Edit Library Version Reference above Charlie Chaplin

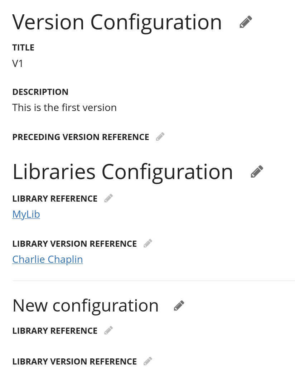click(x=148, y=243)
